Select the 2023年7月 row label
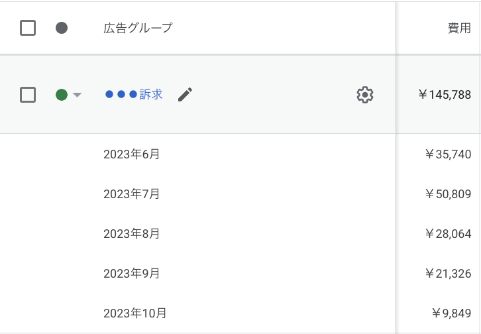 (x=131, y=194)
